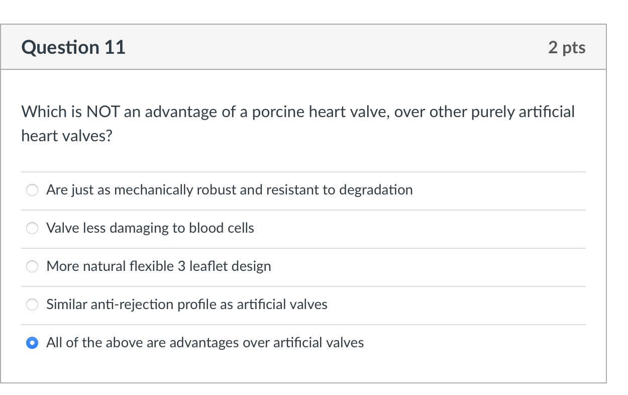Image resolution: width=628 pixels, height=395 pixels.
Task: Click the 'Are just as mechanically robust' answer text
Action: click(229, 190)
